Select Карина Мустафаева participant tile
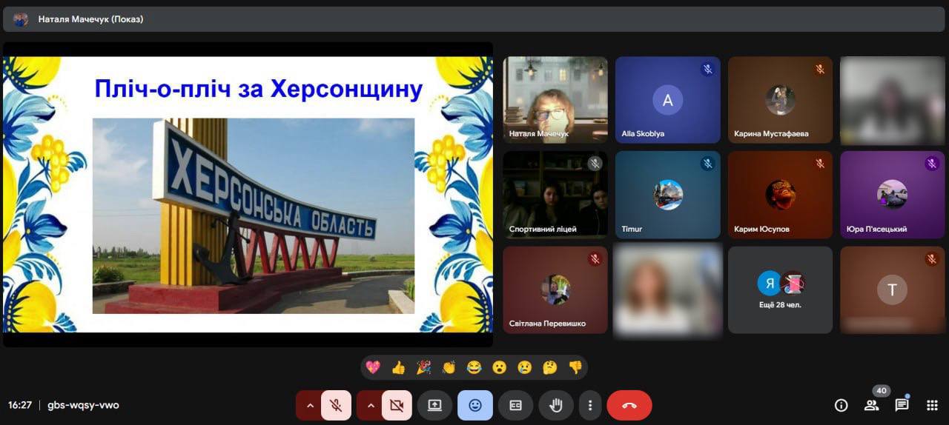 (x=780, y=100)
